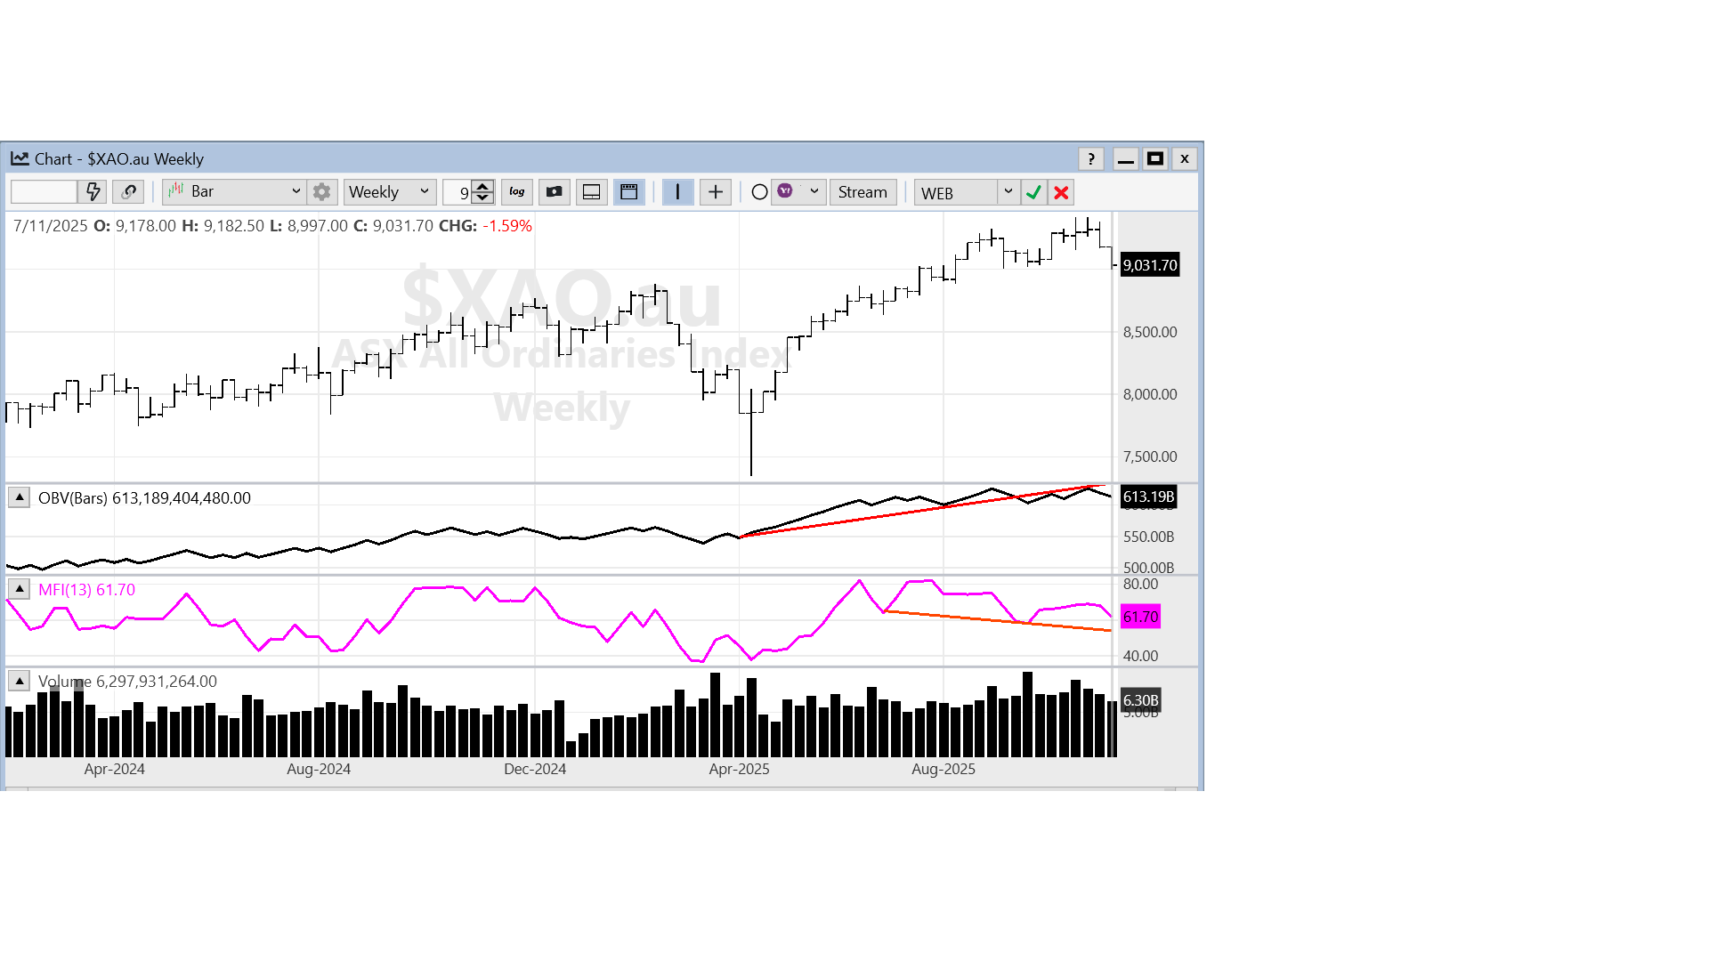Click the camera snapshot icon

[555, 192]
